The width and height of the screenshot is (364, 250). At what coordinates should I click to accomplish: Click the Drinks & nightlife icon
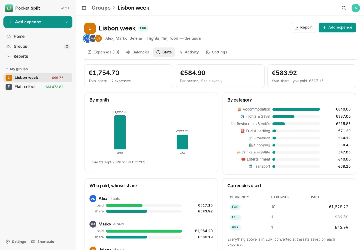(238, 152)
